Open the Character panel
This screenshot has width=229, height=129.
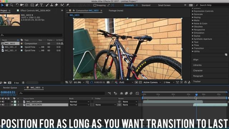coord(198,71)
